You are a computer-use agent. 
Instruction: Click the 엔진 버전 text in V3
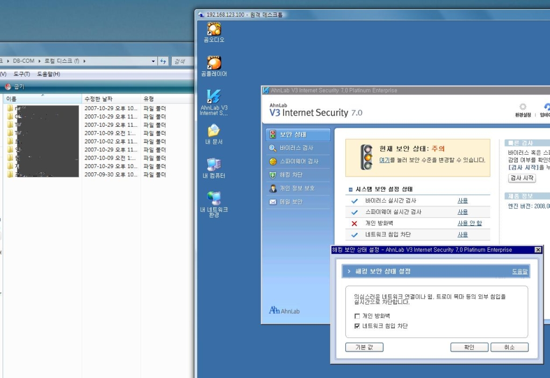(529, 206)
